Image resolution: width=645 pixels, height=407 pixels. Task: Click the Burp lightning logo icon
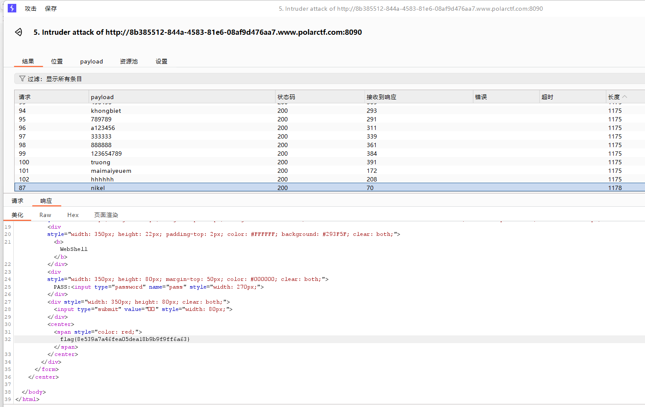click(12, 8)
